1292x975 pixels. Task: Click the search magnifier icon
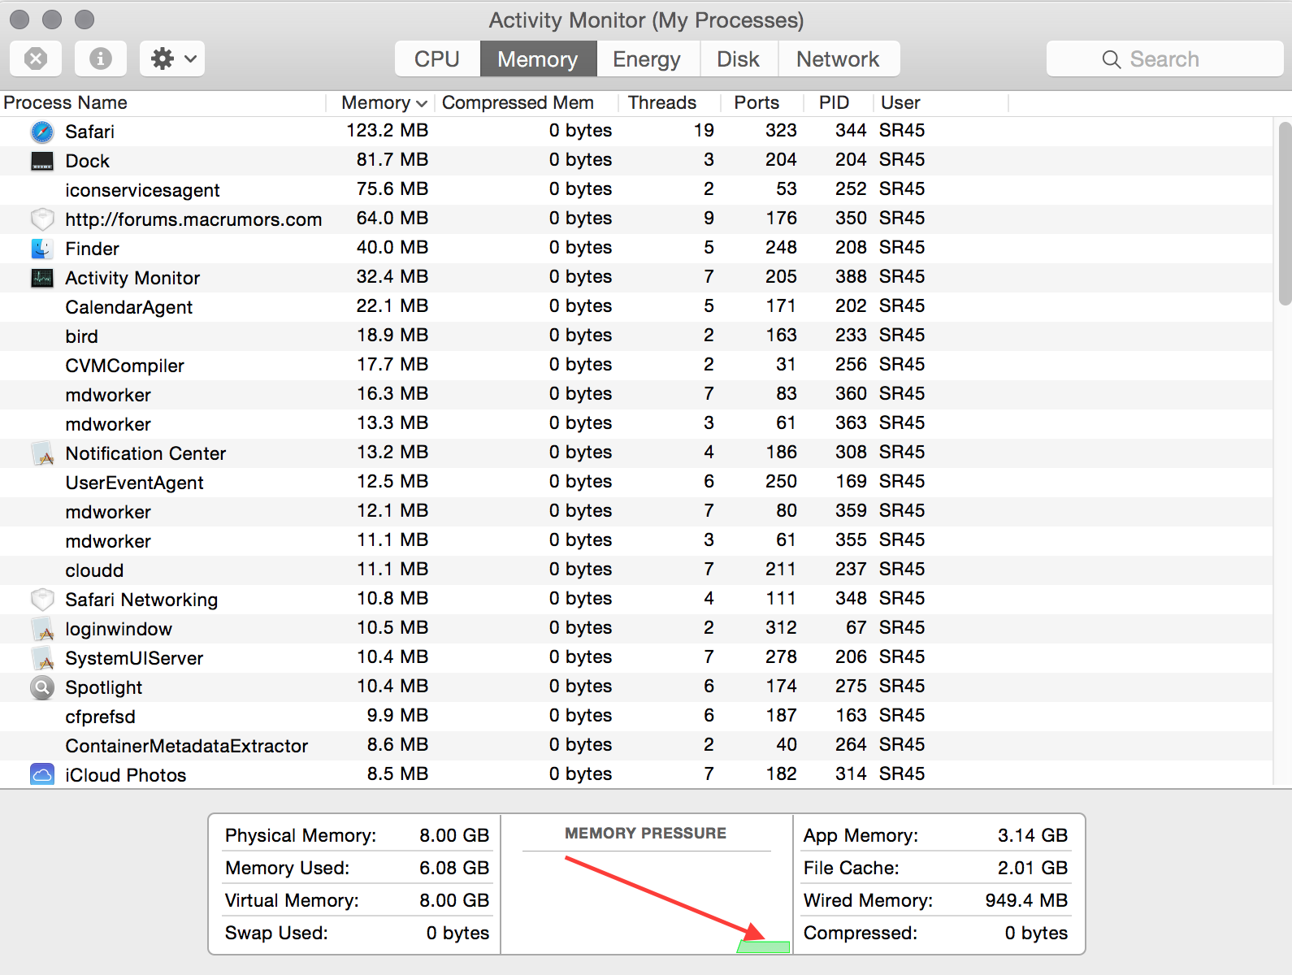1111,59
